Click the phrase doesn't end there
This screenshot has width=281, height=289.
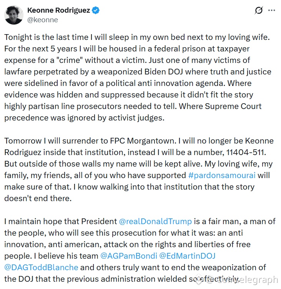tap(38, 198)
